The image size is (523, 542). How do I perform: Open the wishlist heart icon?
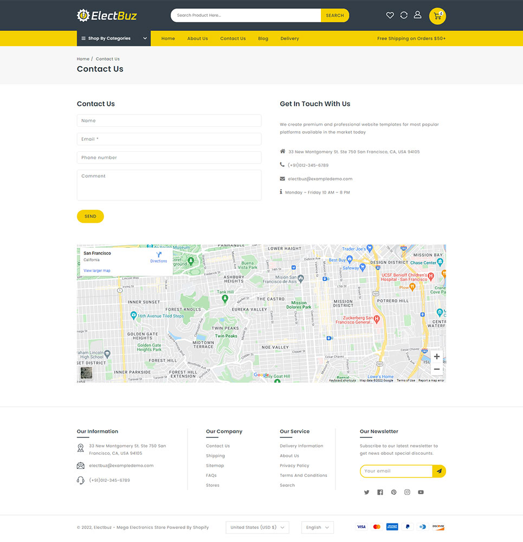(390, 15)
